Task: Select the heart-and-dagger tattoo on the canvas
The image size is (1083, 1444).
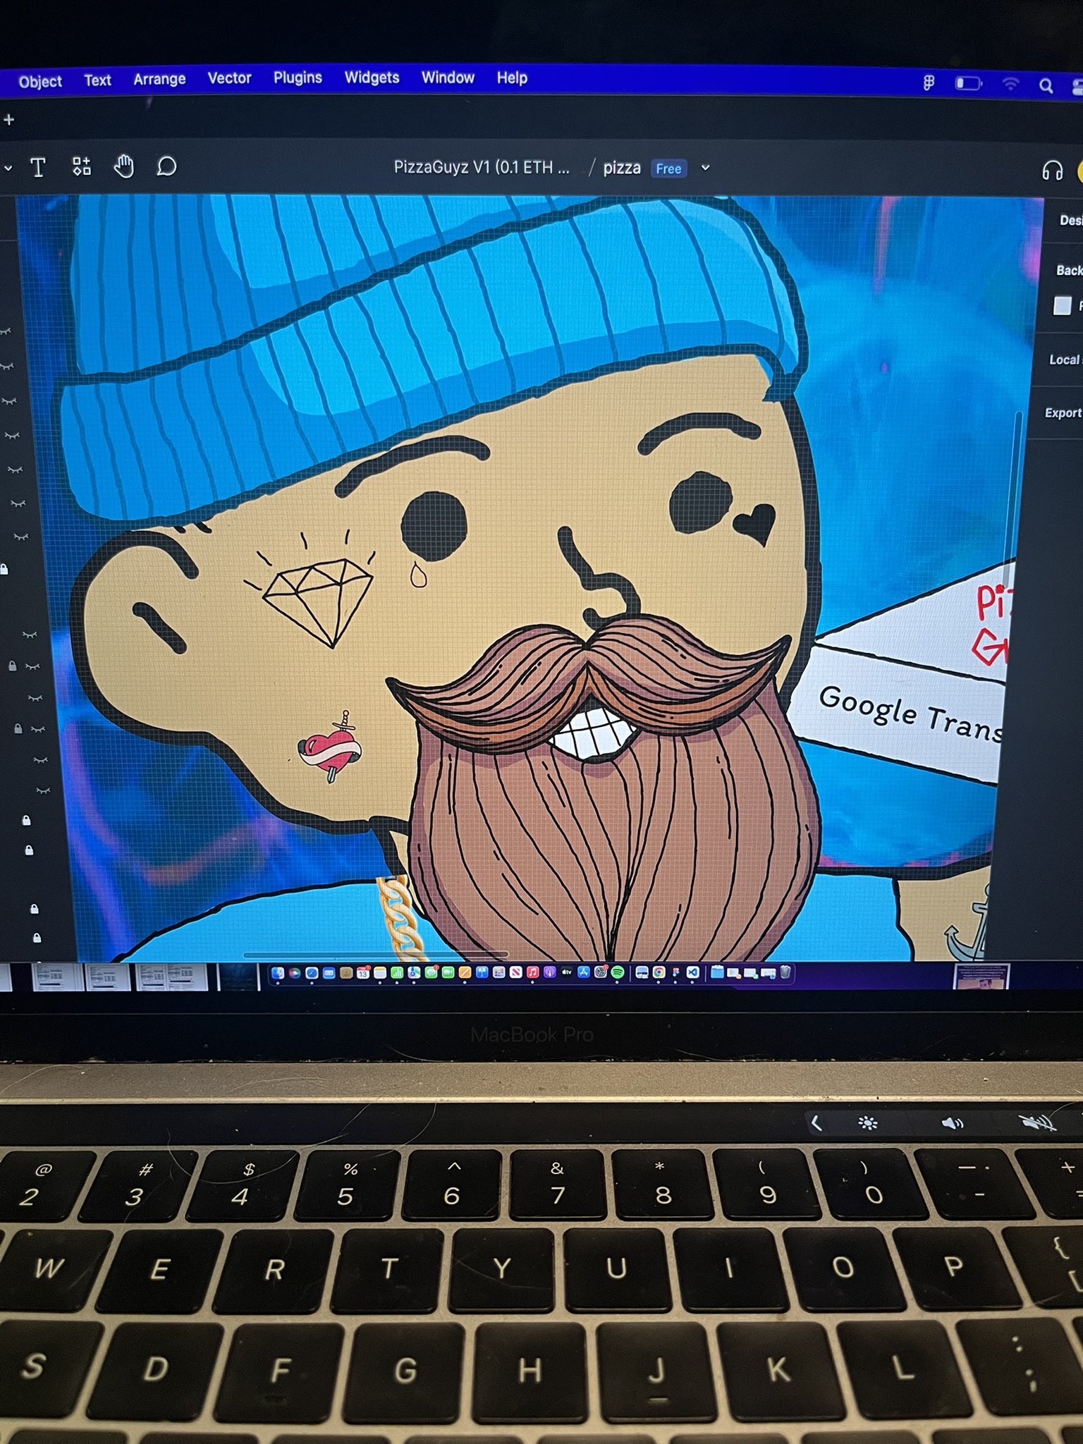Action: click(329, 747)
